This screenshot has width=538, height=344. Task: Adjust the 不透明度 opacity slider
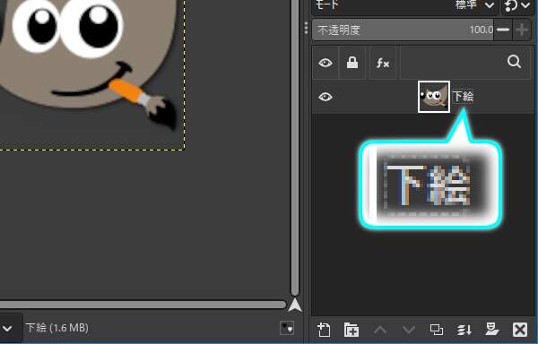(x=403, y=30)
